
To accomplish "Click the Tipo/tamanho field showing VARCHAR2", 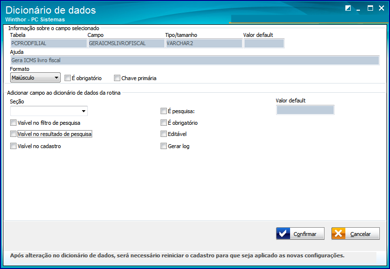I will (x=204, y=43).
